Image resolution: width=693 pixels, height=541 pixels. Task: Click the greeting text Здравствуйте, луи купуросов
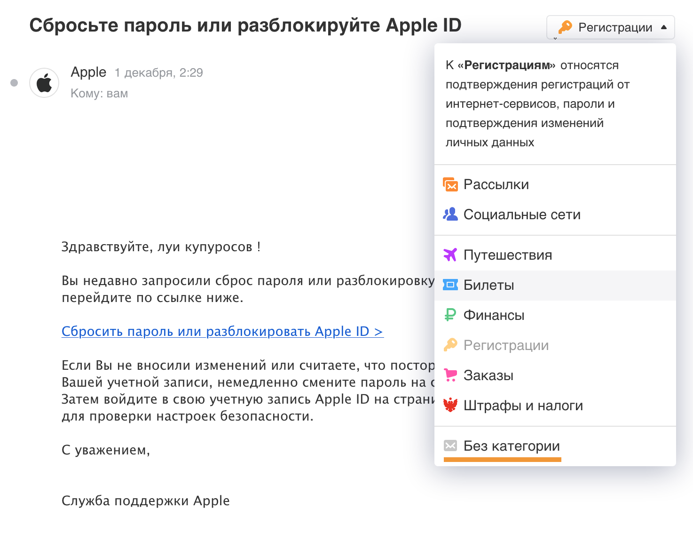[x=161, y=247]
